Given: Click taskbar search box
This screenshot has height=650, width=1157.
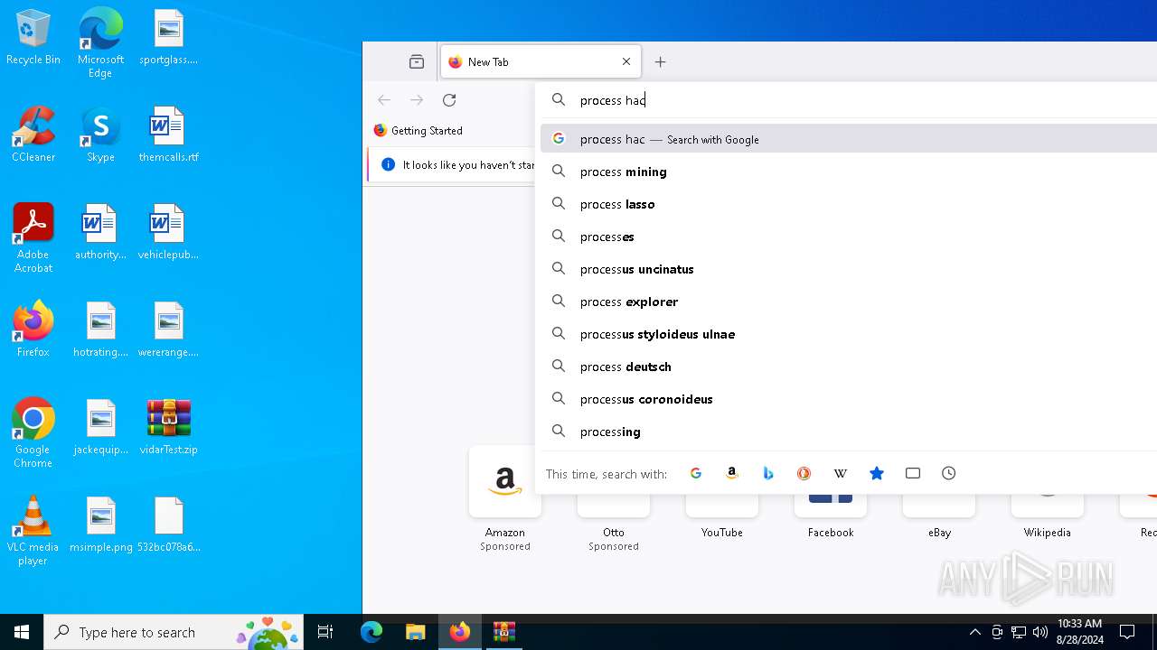Looking at the screenshot, I should pos(175,632).
